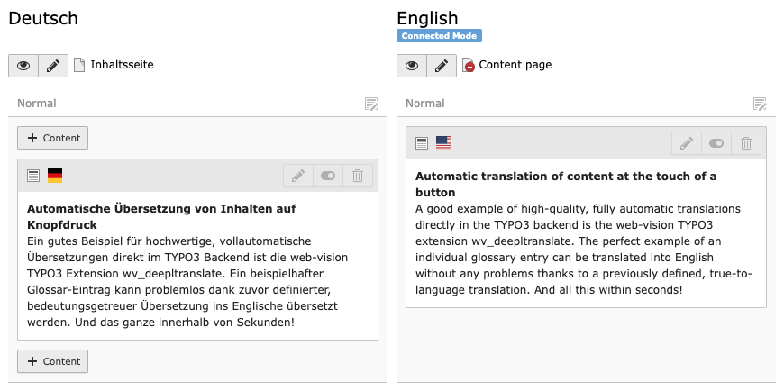Click the view page eye button under Deutsch
Viewport: 784px width, 391px height.
point(23,66)
